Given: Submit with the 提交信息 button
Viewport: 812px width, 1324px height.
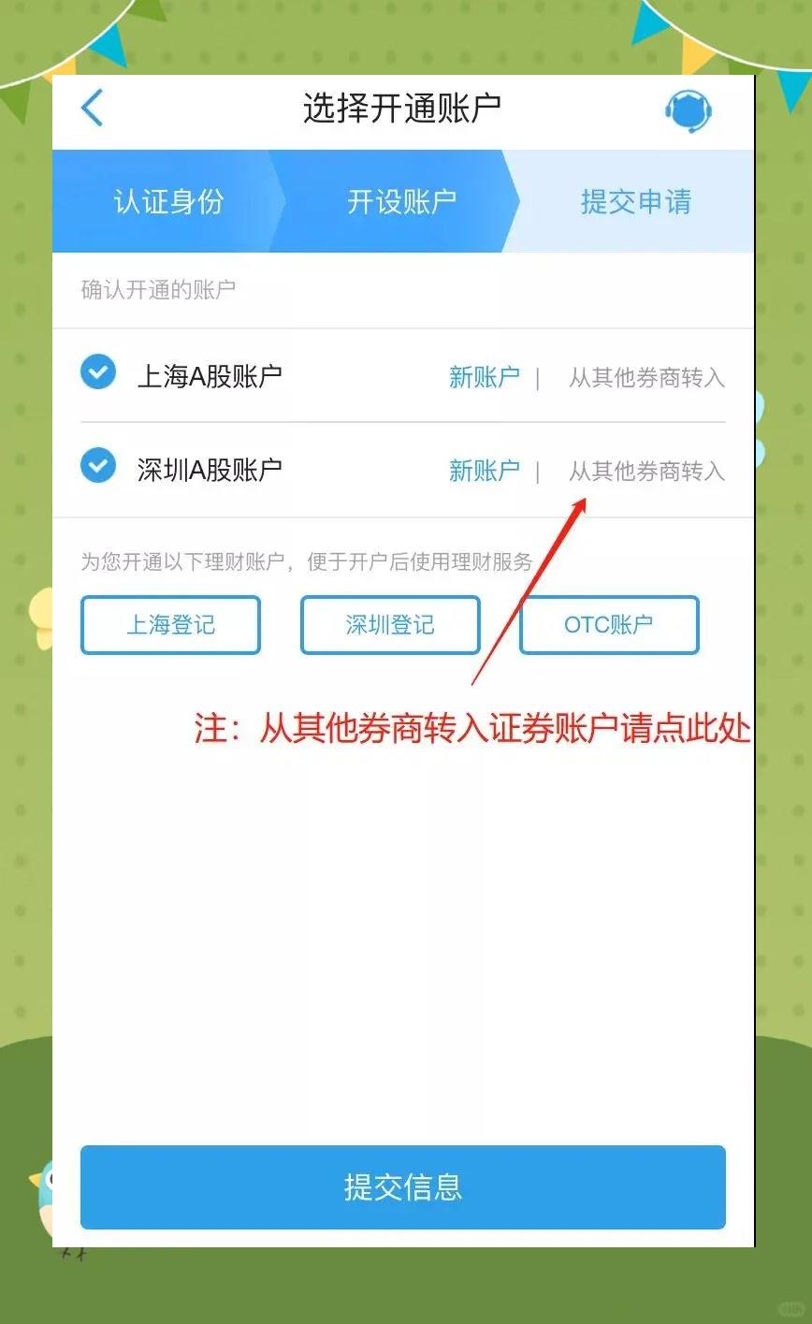Looking at the screenshot, I should click(403, 1187).
